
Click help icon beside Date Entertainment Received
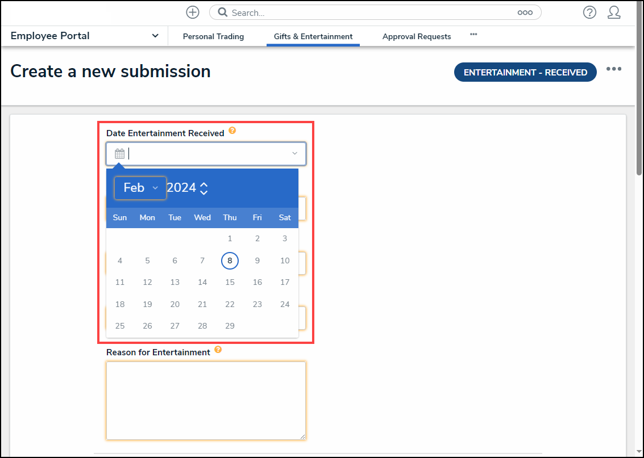click(232, 131)
